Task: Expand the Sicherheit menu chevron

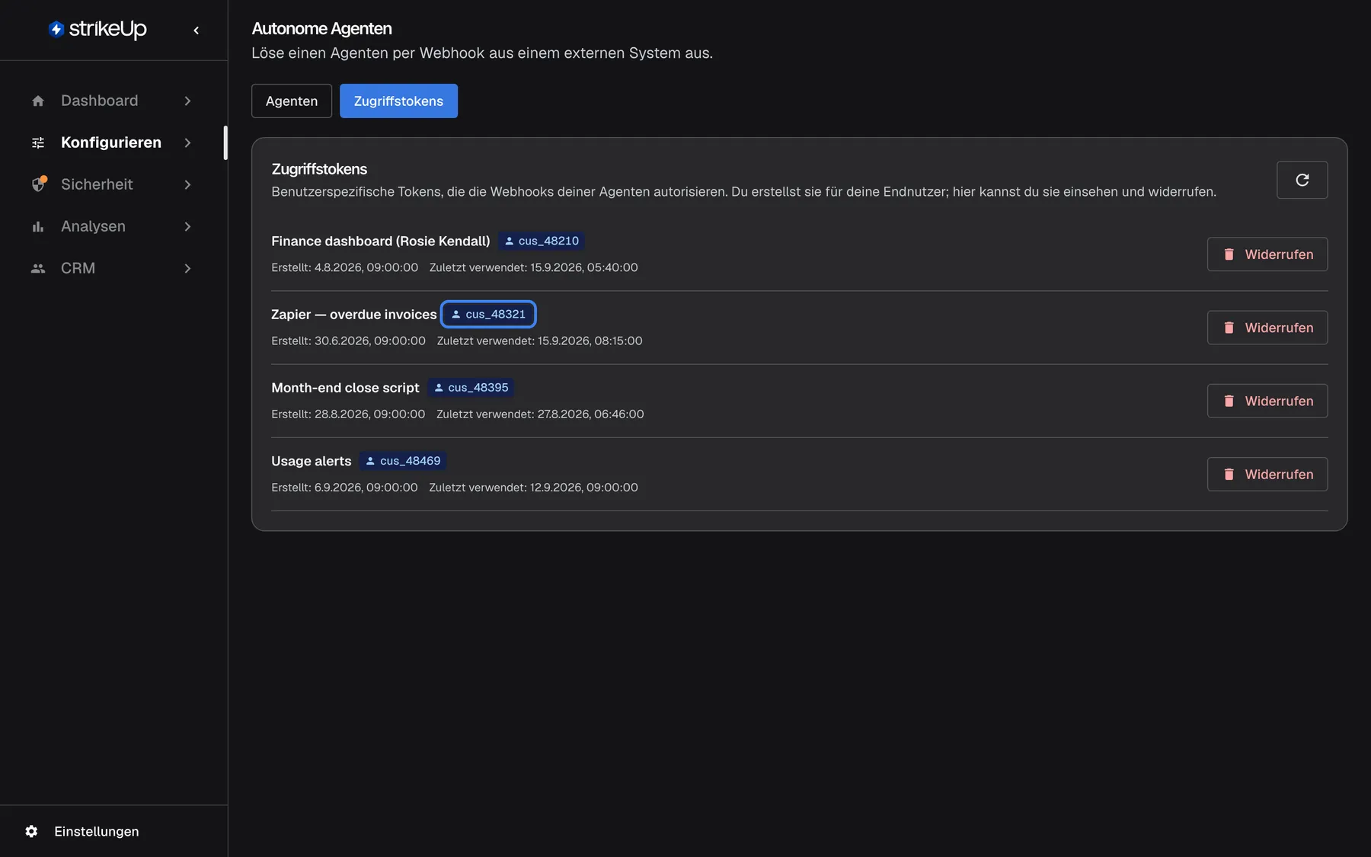Action: pyautogui.click(x=187, y=184)
